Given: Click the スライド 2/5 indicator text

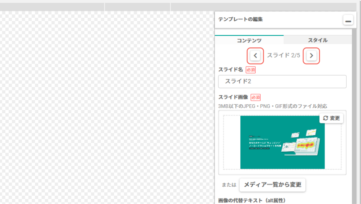Looking at the screenshot, I should (284, 55).
